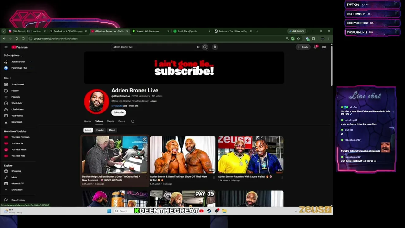405x228 pixels.
Task: Open the browser tab search dropdown
Action: click(x=3, y=31)
